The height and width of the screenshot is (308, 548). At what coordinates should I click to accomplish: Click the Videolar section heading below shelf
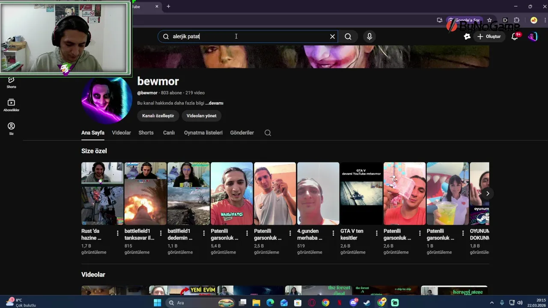click(x=93, y=275)
